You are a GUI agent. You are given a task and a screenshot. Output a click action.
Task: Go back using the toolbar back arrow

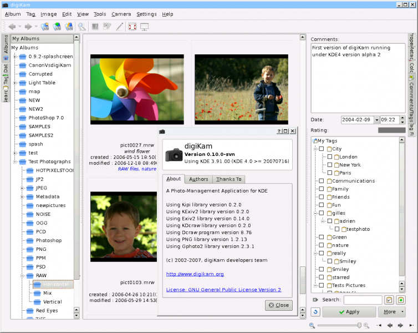pos(12,27)
